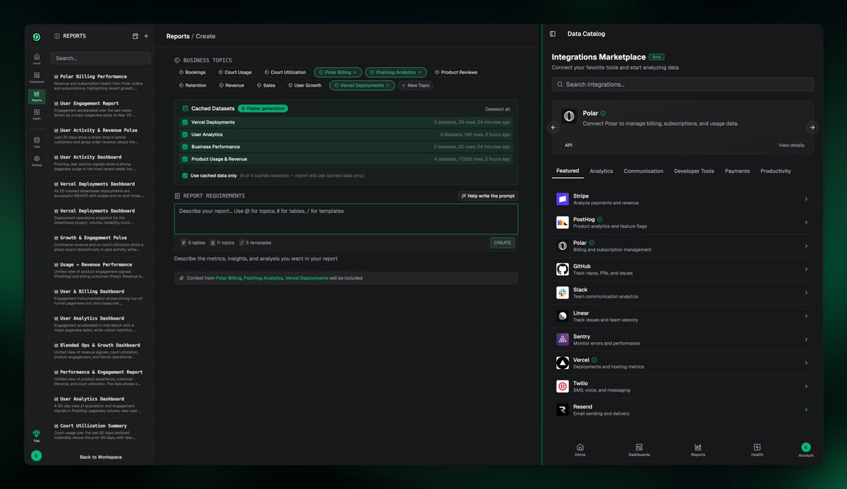Viewport: 847px width, 489px height.
Task: Open Home in the Data Catalog bottom bar
Action: pos(580,449)
